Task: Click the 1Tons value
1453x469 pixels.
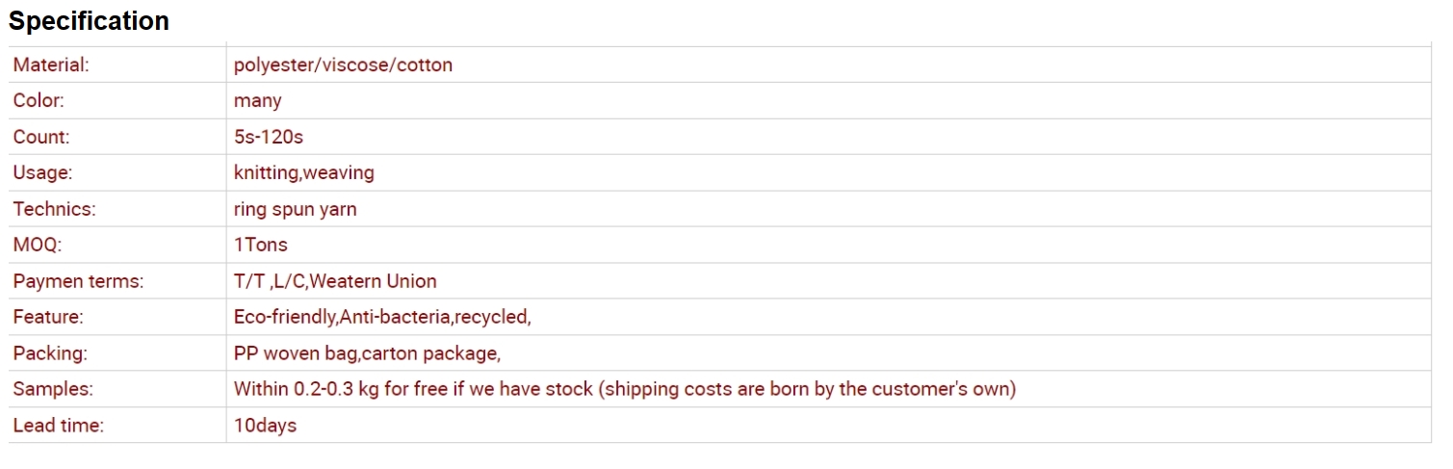Action: (x=261, y=246)
